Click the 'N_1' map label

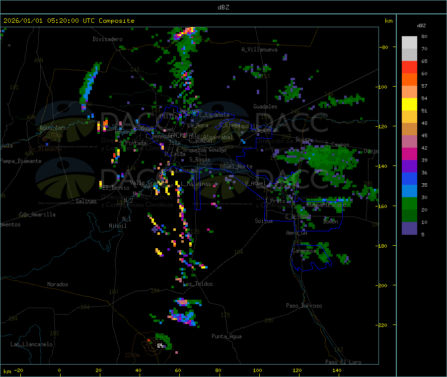pos(127,219)
